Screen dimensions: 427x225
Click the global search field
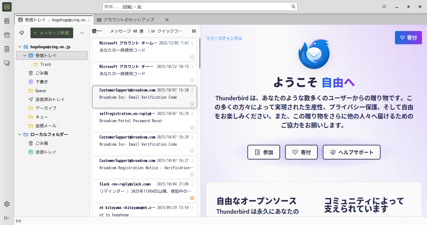(200, 7)
